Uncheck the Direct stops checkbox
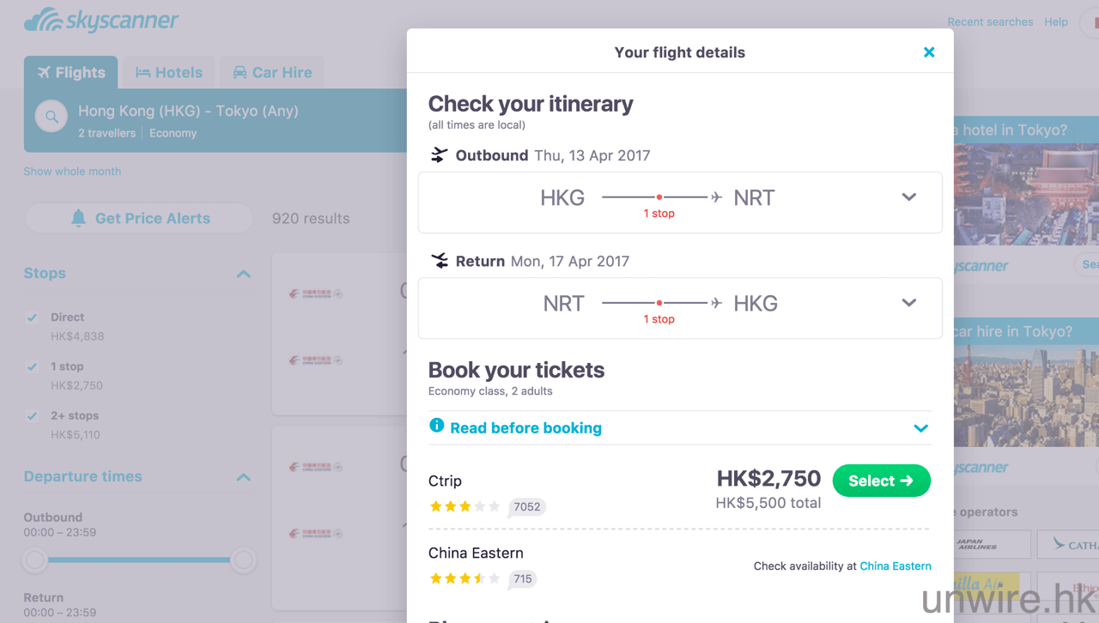This screenshot has width=1099, height=623. [x=33, y=318]
